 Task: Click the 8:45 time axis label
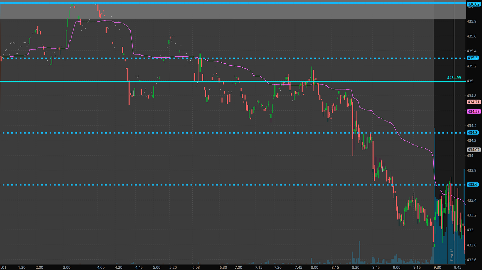[376, 267]
